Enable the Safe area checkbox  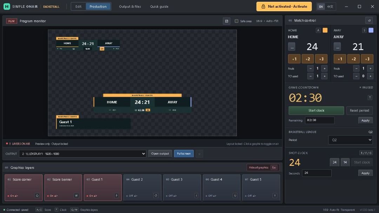pyautogui.click(x=237, y=21)
